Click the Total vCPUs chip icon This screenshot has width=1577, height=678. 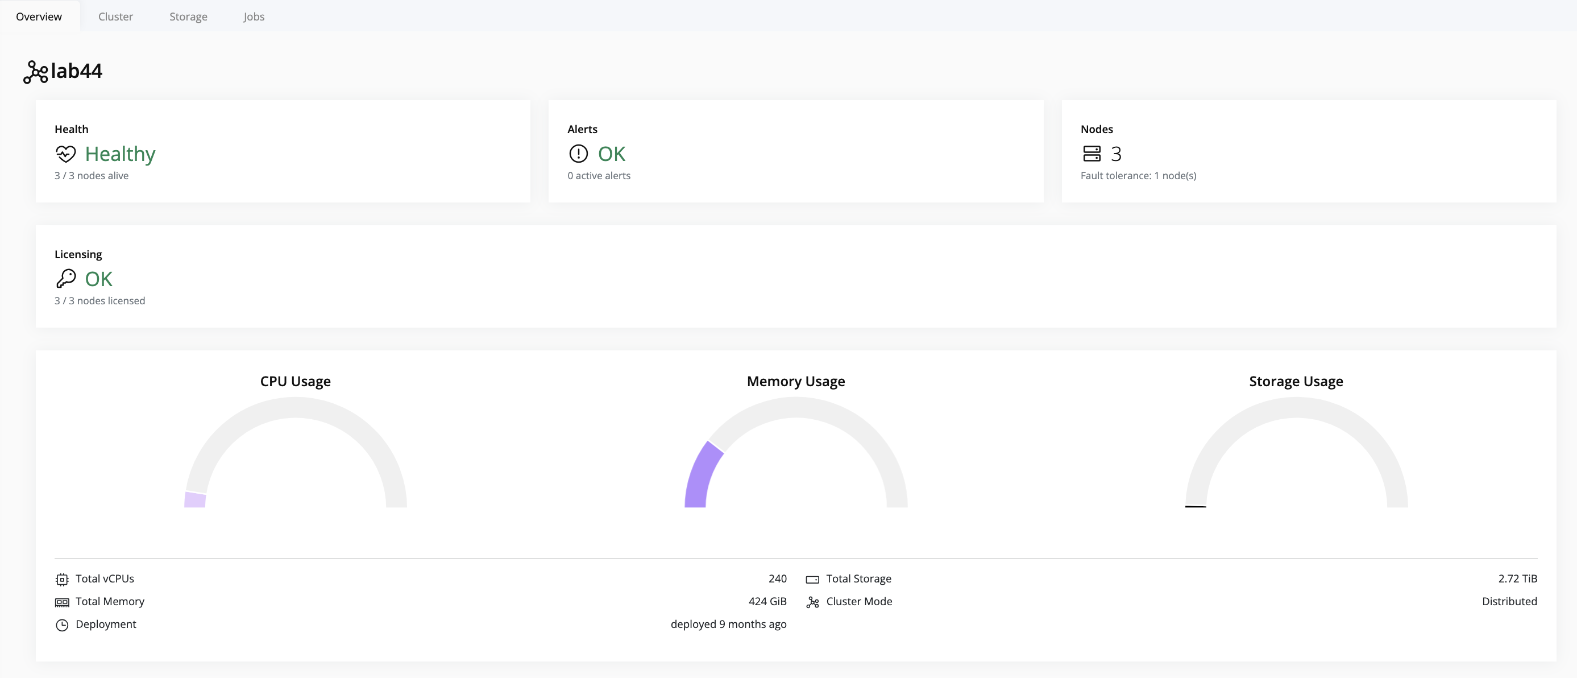click(x=62, y=580)
